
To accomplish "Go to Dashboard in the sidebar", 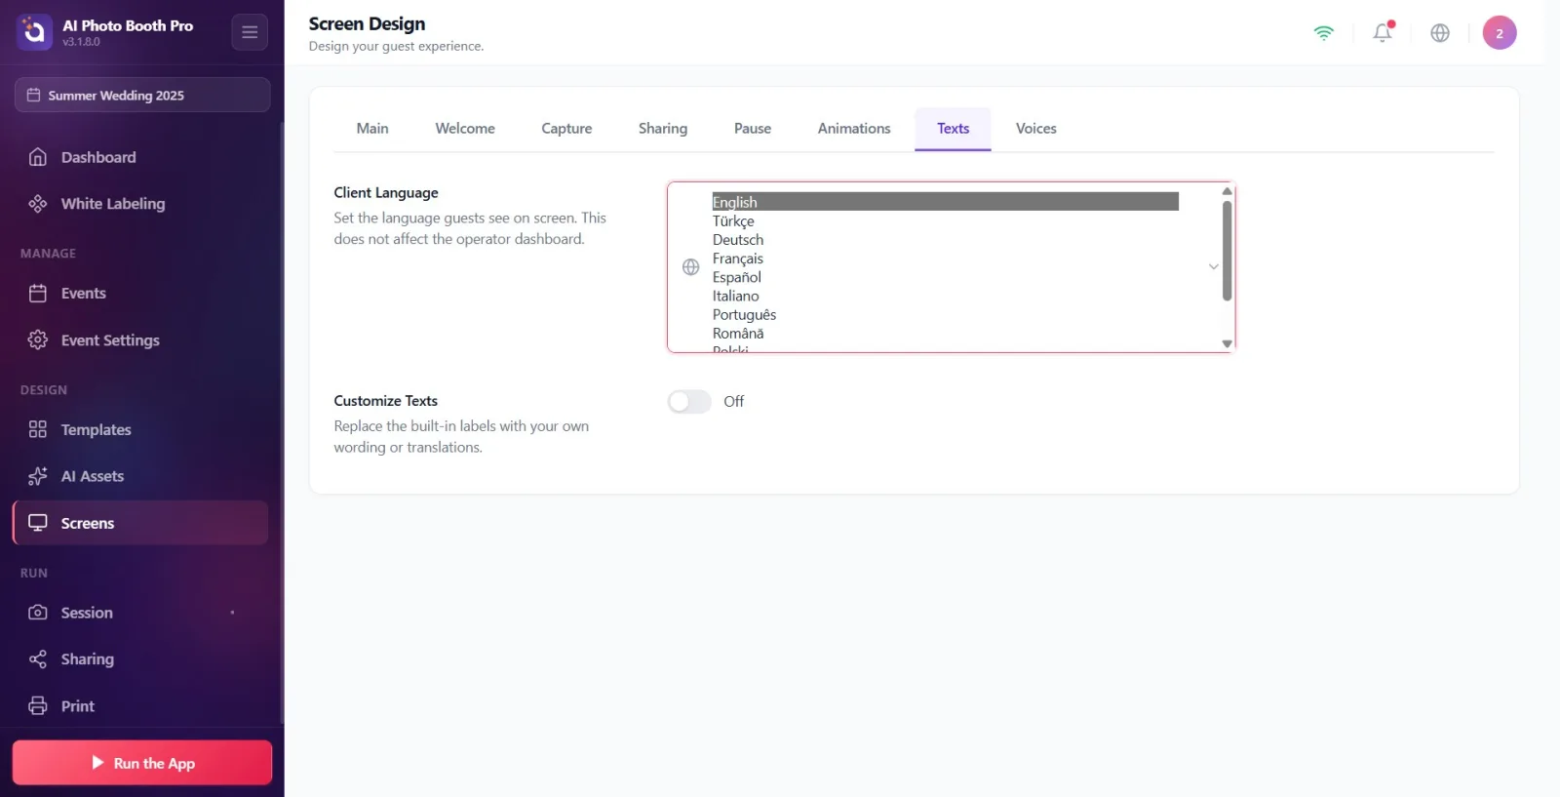I will pyautogui.click(x=141, y=157).
